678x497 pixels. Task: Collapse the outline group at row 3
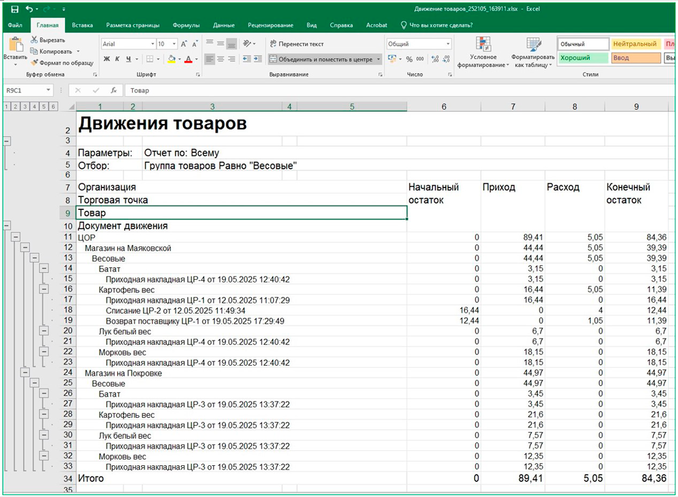click(7, 140)
